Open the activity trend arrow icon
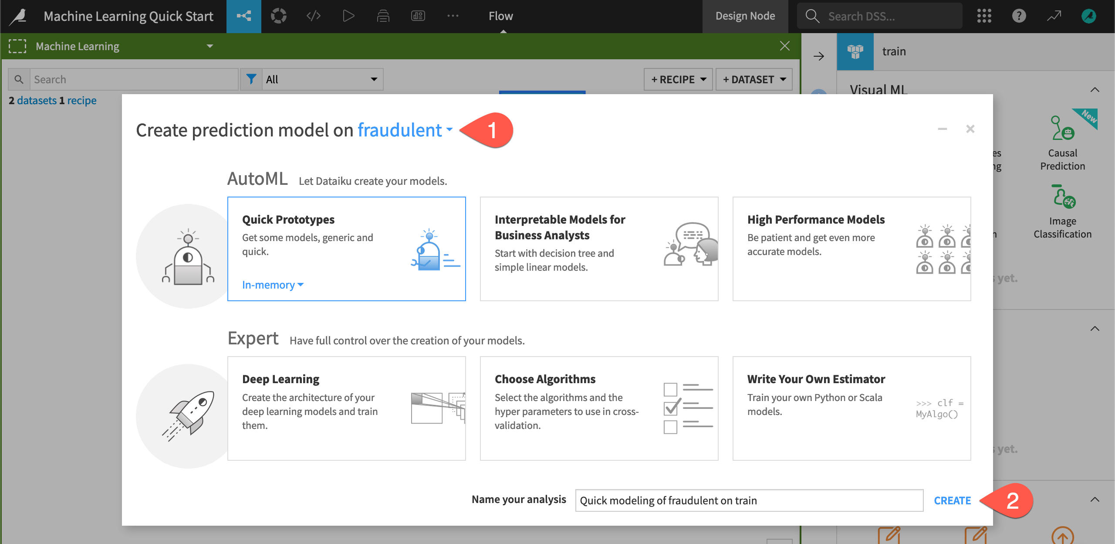Screen dimensions: 1115x544 pyautogui.click(x=1054, y=17)
